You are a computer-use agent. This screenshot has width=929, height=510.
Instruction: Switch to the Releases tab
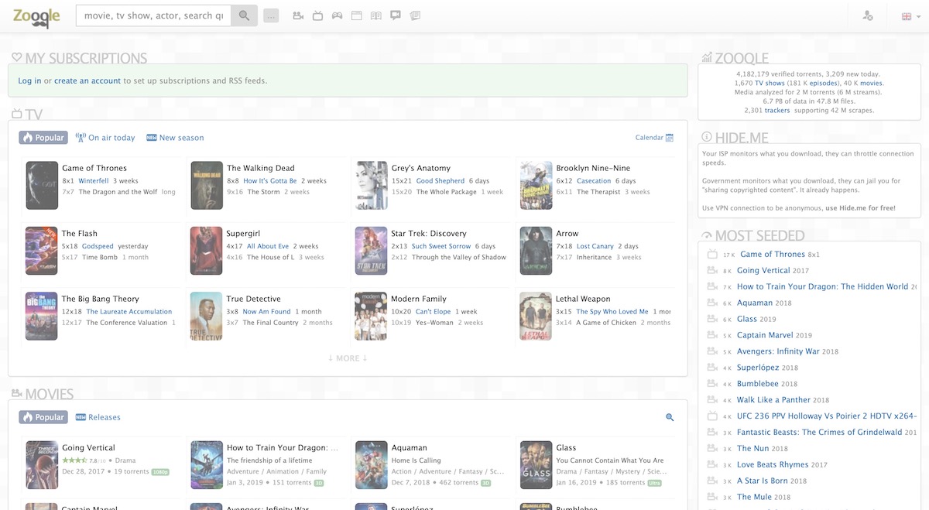[x=98, y=417]
